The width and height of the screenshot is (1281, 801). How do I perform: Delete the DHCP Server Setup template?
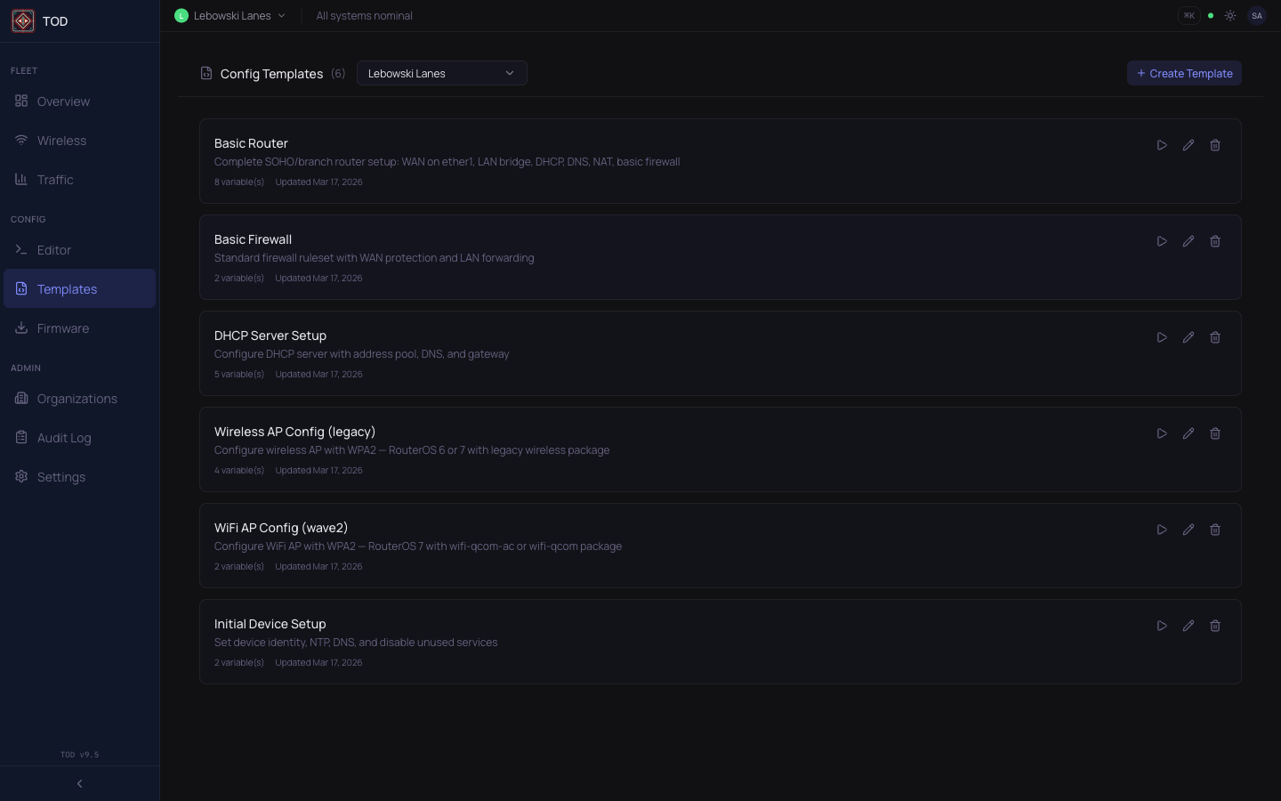pos(1215,337)
